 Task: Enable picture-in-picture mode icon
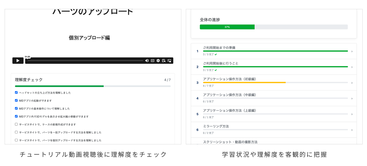click(x=169, y=61)
